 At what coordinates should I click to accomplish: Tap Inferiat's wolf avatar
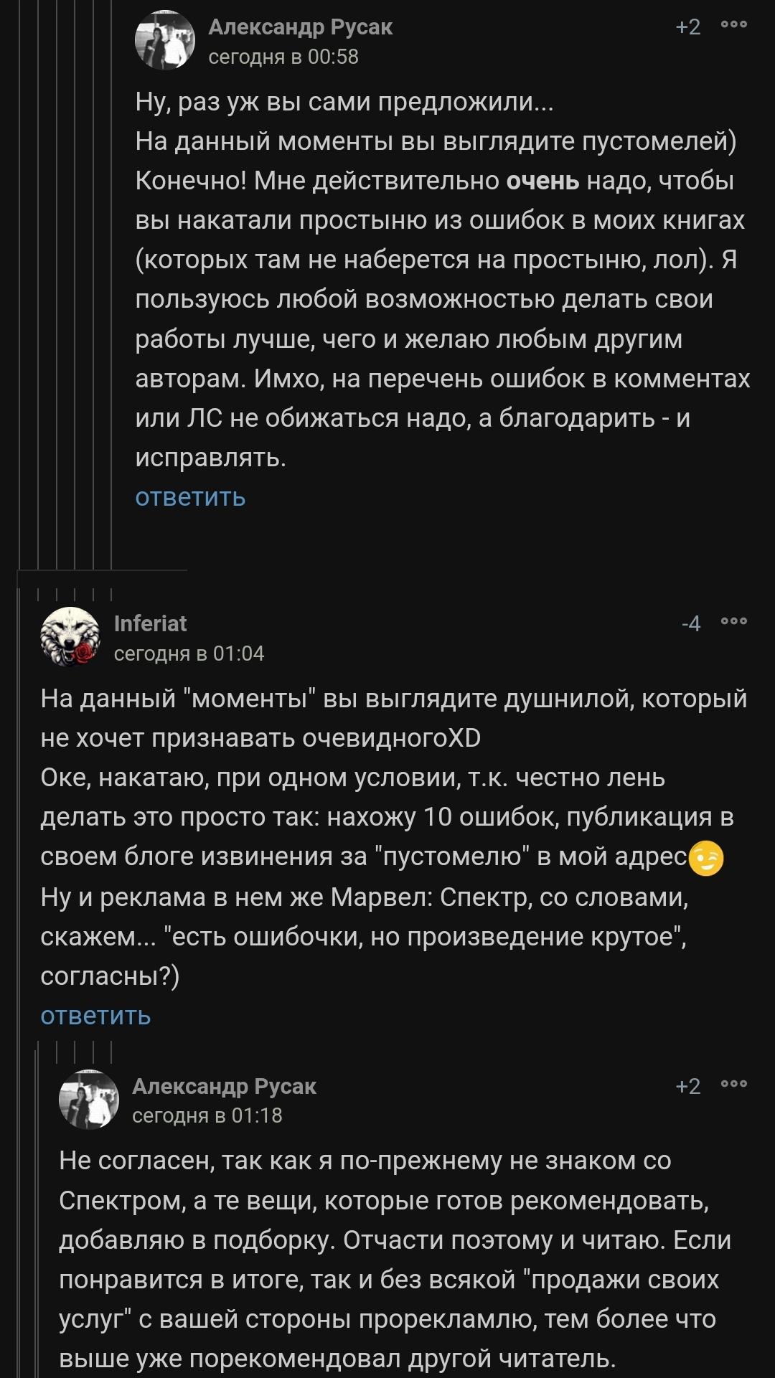[70, 637]
